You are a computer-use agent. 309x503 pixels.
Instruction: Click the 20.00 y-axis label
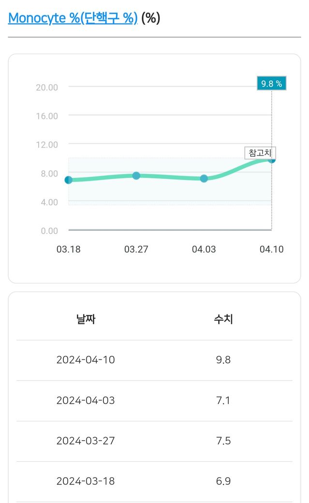[47, 87]
